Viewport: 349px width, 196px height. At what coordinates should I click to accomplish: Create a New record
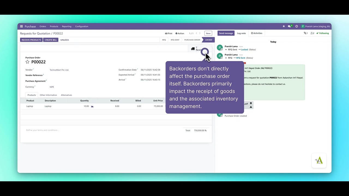pos(208,33)
